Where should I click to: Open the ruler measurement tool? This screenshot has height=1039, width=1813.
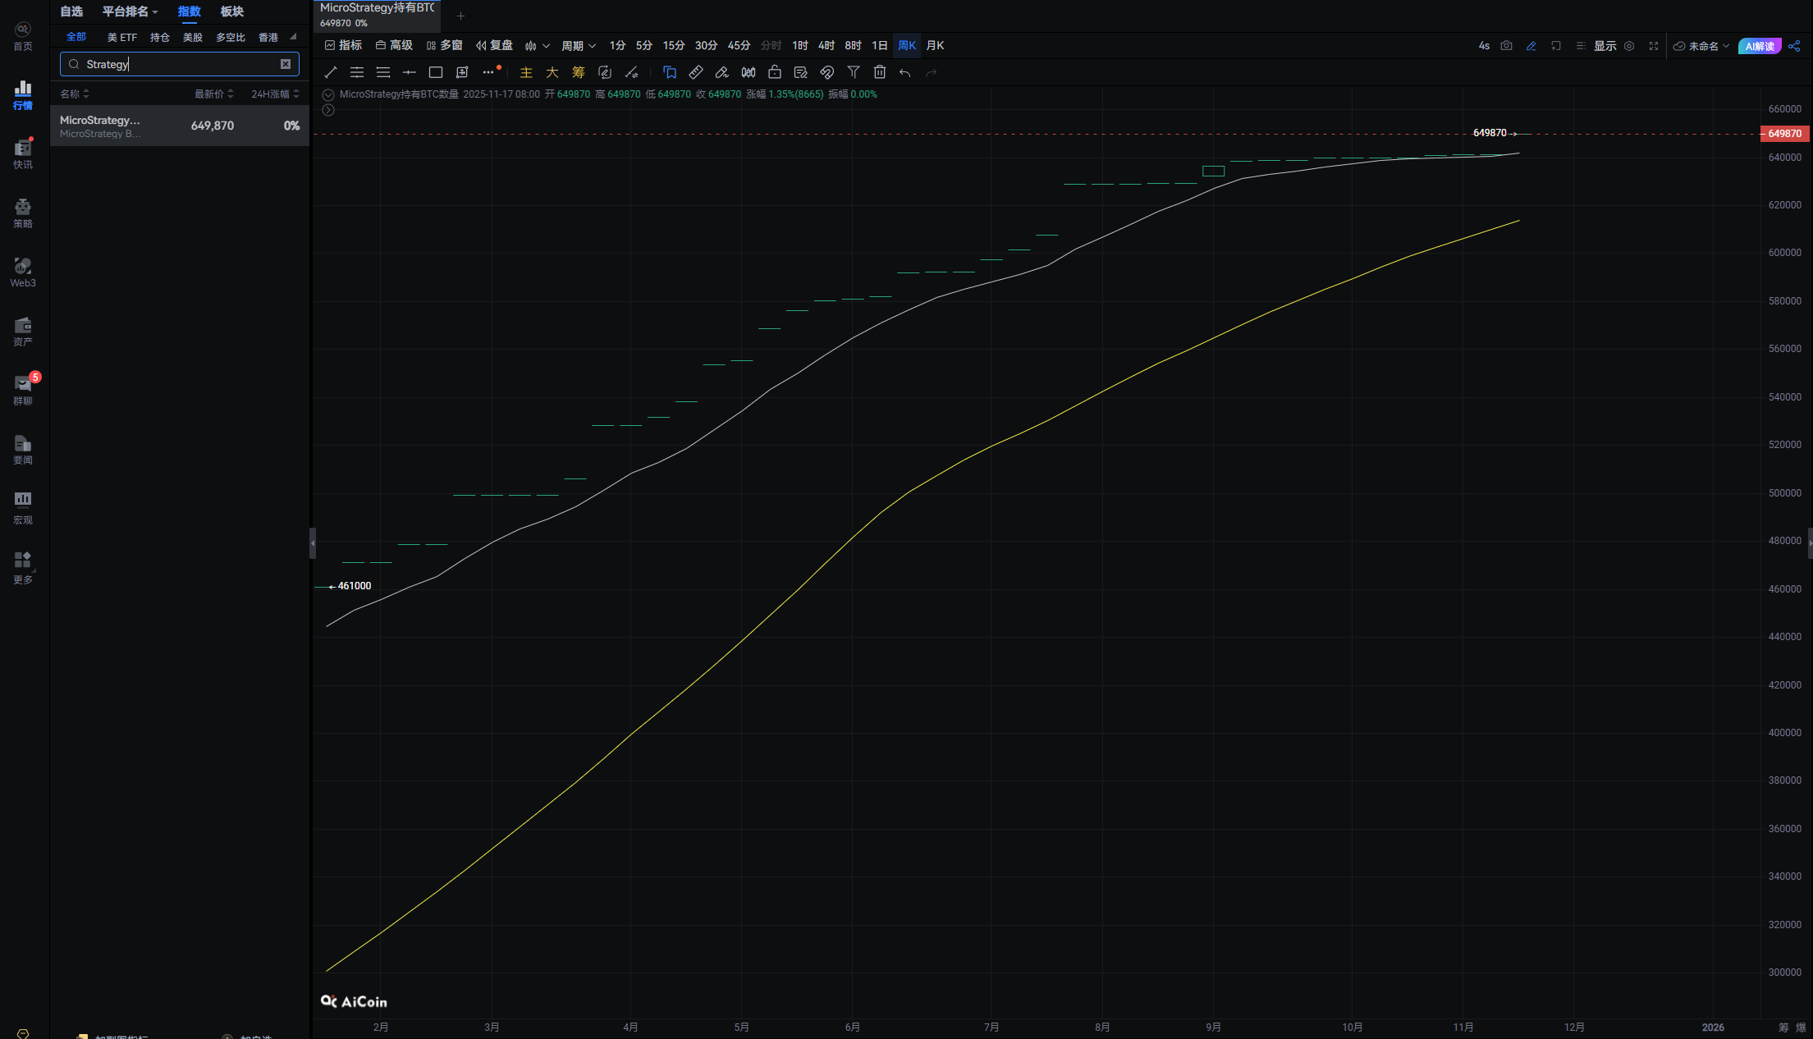coord(695,72)
